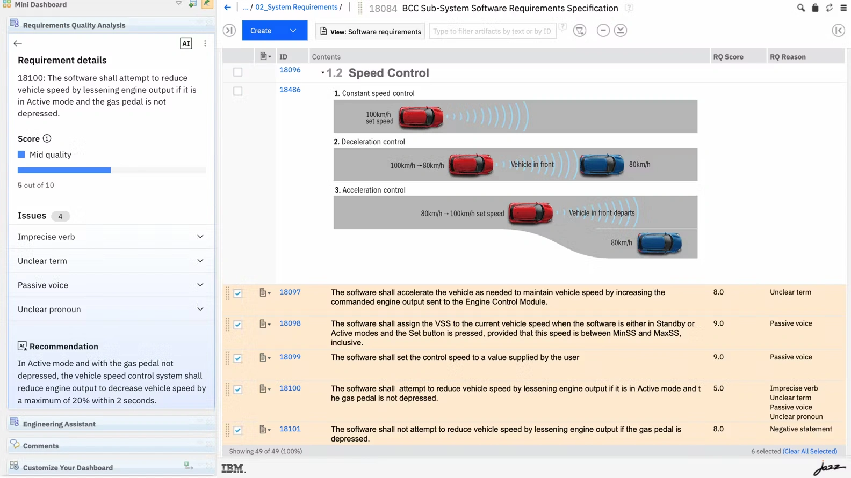Open artifact link 18098

(290, 323)
